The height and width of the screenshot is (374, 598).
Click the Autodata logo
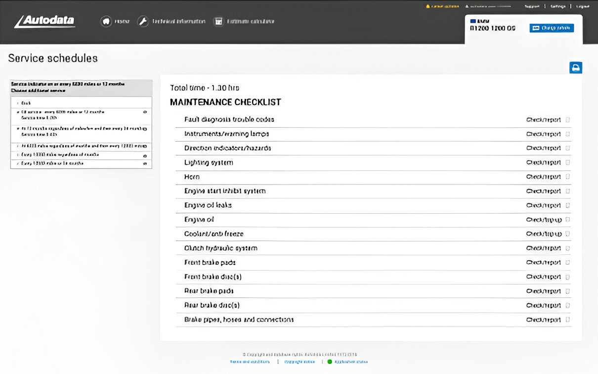45,21
